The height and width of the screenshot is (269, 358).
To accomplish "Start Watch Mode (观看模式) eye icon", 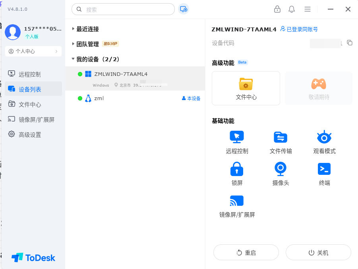I will 324,137.
